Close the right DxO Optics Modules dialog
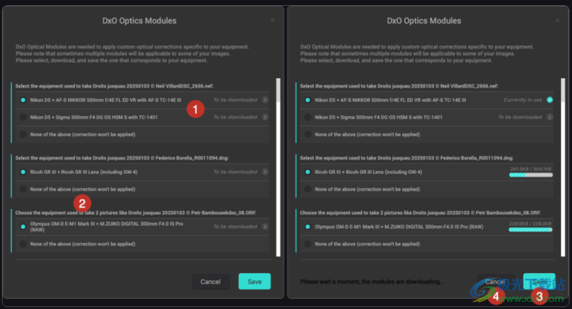 point(557,21)
